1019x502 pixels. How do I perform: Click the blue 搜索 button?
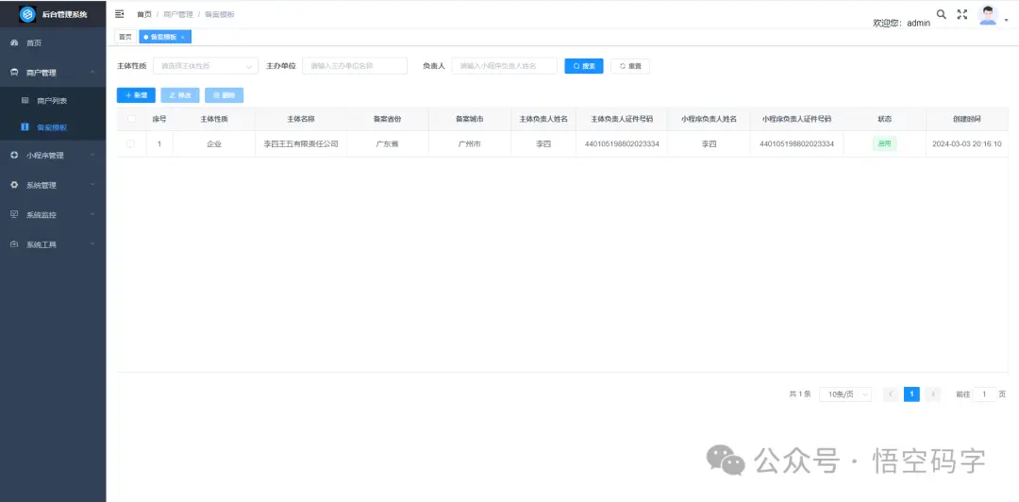click(x=584, y=66)
